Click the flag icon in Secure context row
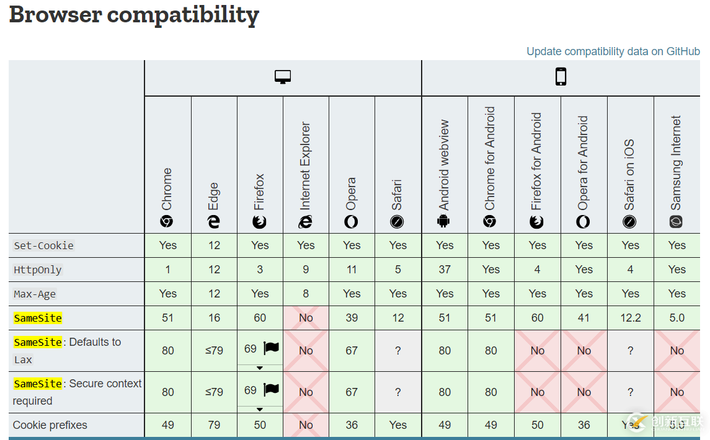The width and height of the screenshot is (710, 440). pyautogui.click(x=271, y=390)
